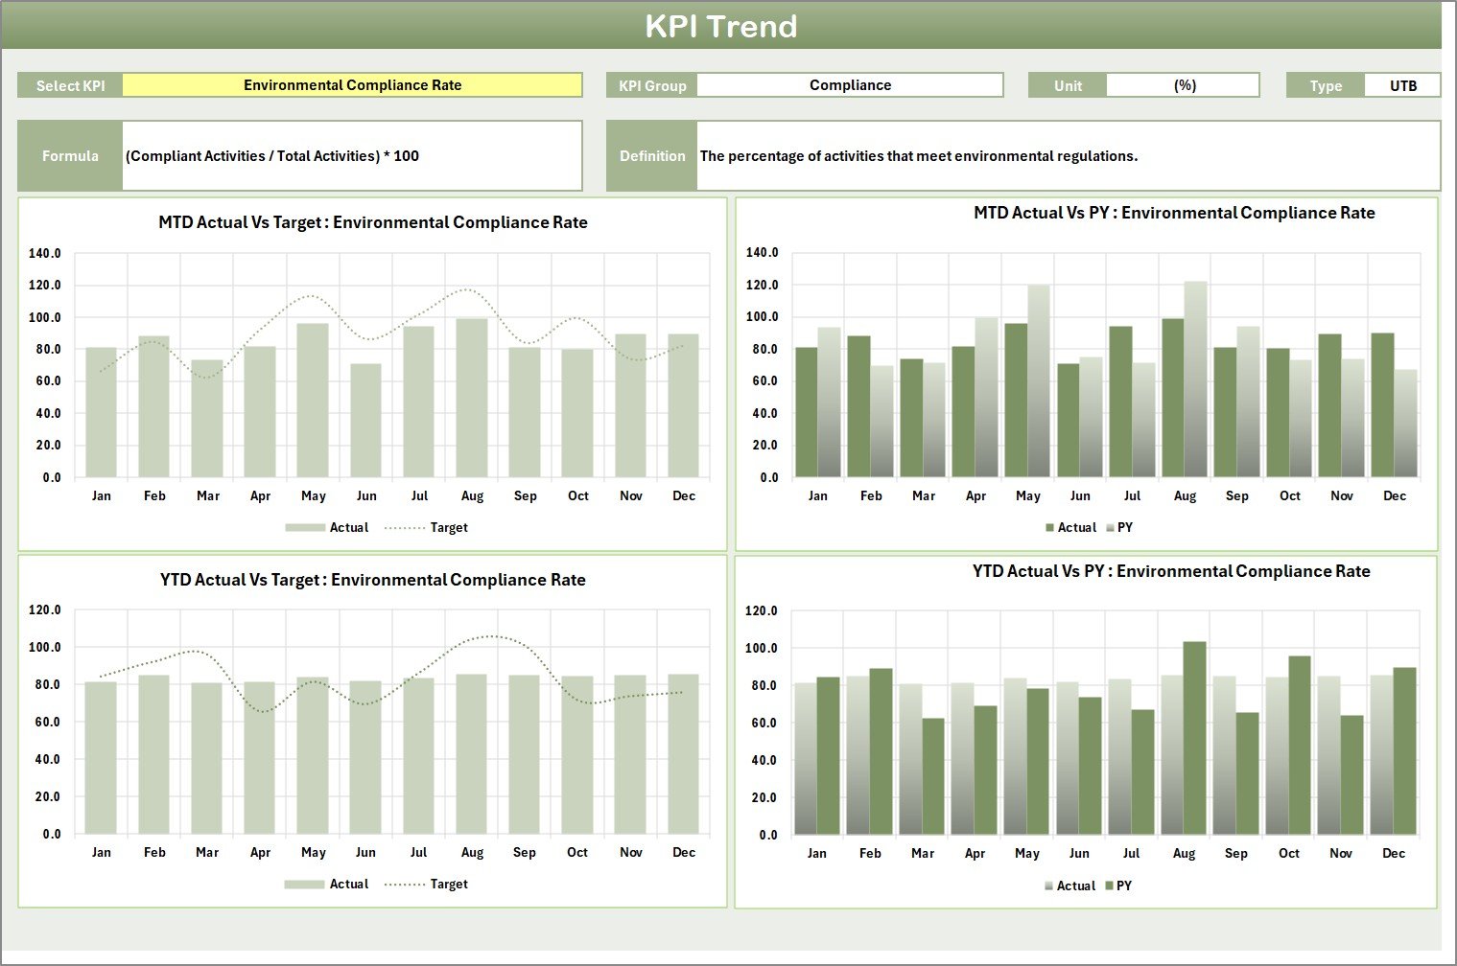Select the YTD Actual Vs PY chart title
Image resolution: width=1457 pixels, height=966 pixels.
[x=1171, y=571]
